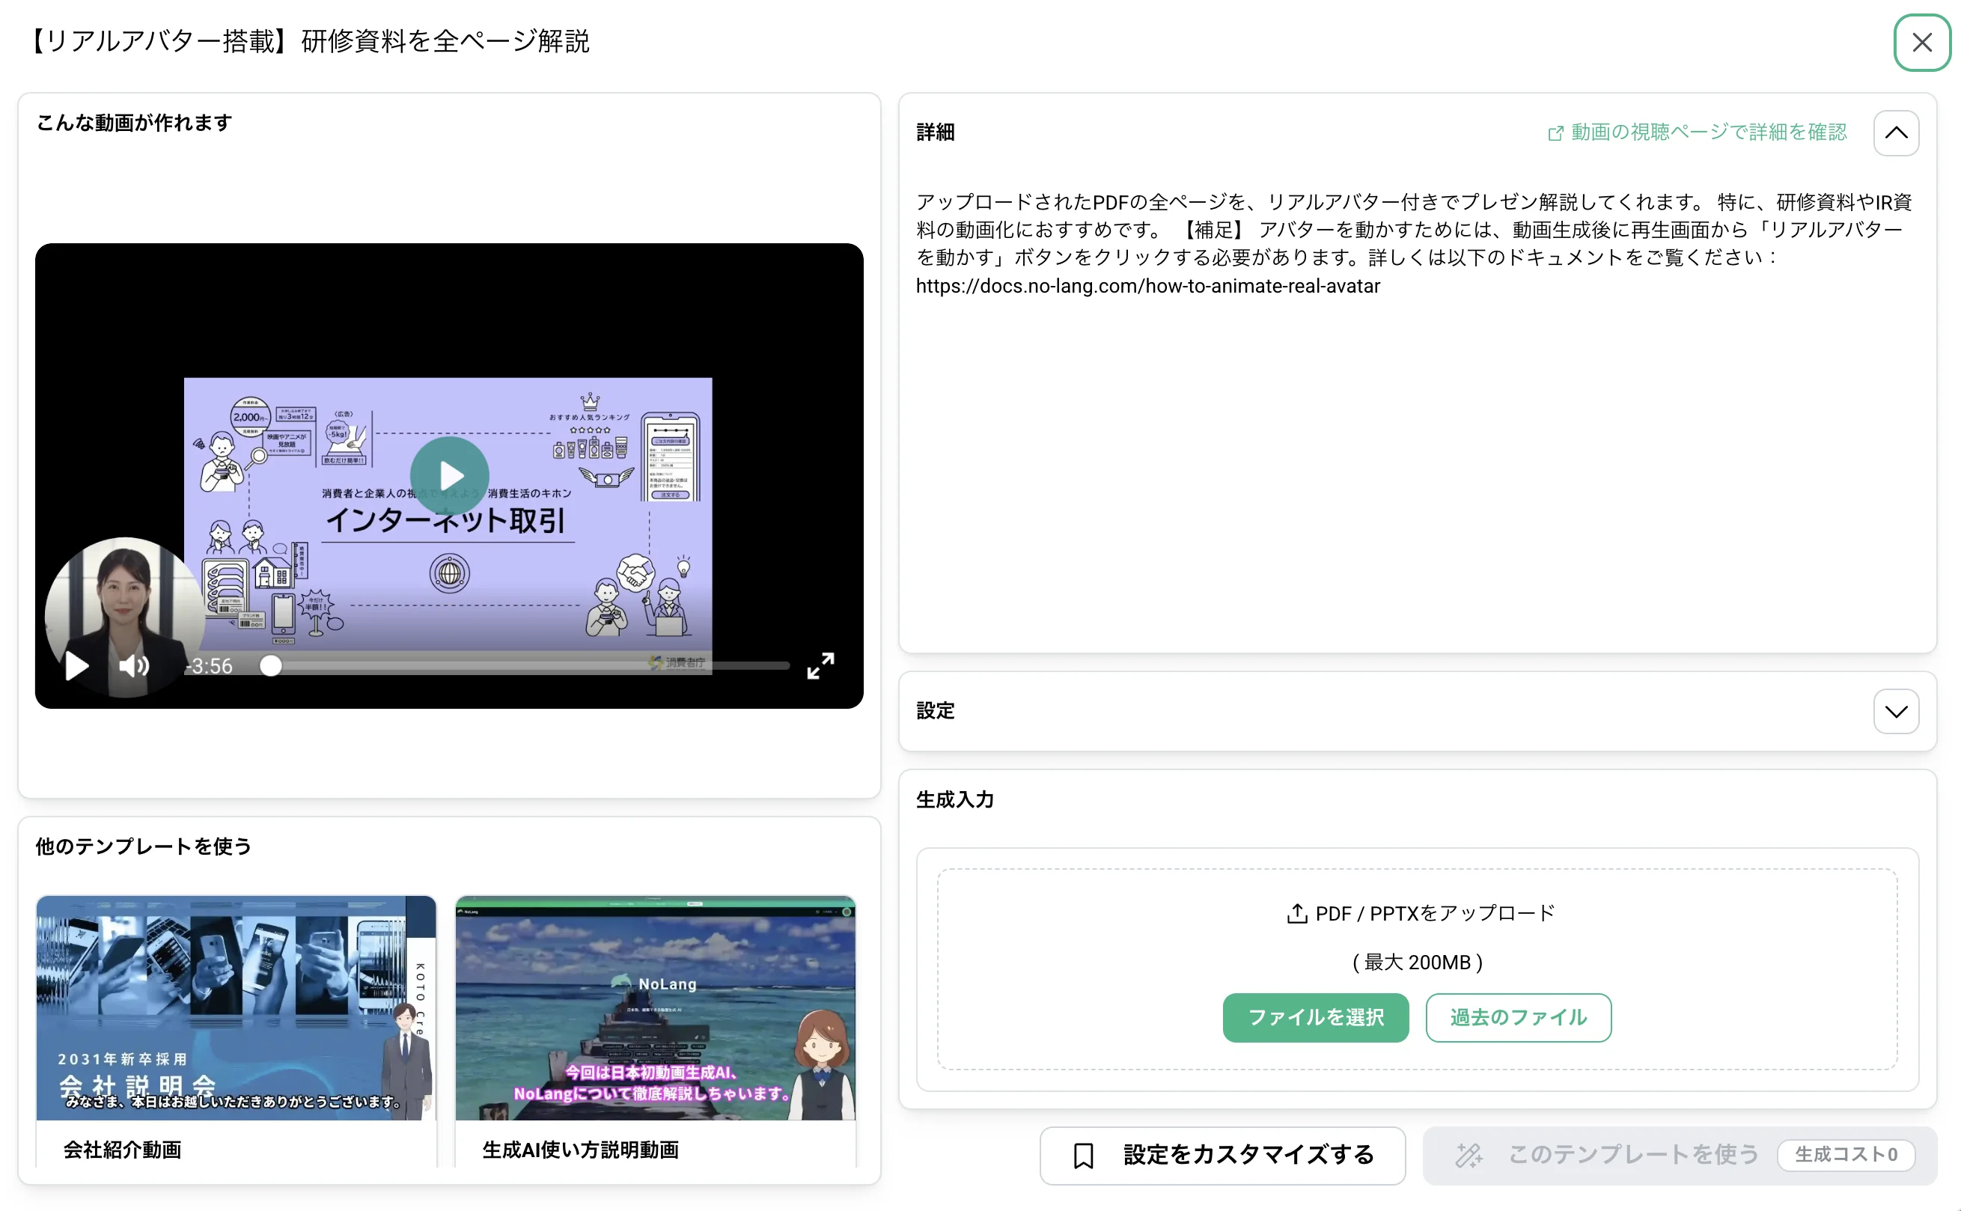Click このテンプレートを使う button

[1679, 1155]
